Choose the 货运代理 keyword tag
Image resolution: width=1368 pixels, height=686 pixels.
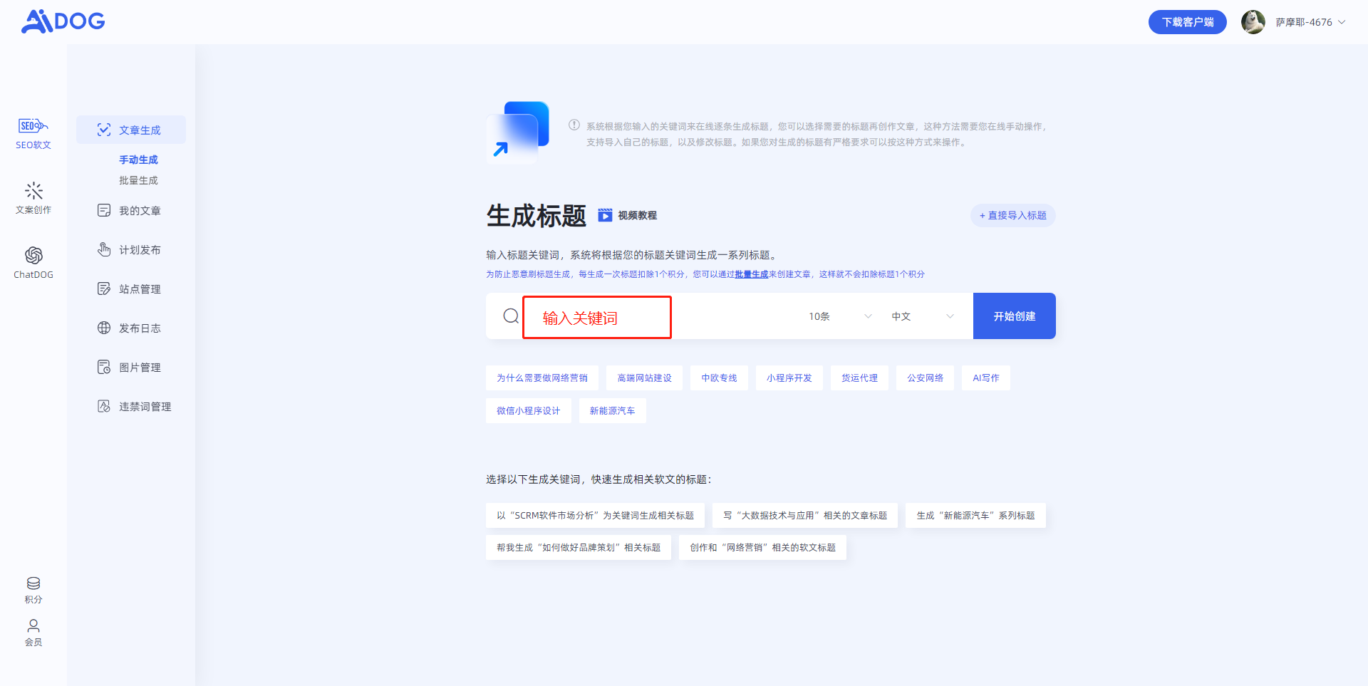coord(859,378)
